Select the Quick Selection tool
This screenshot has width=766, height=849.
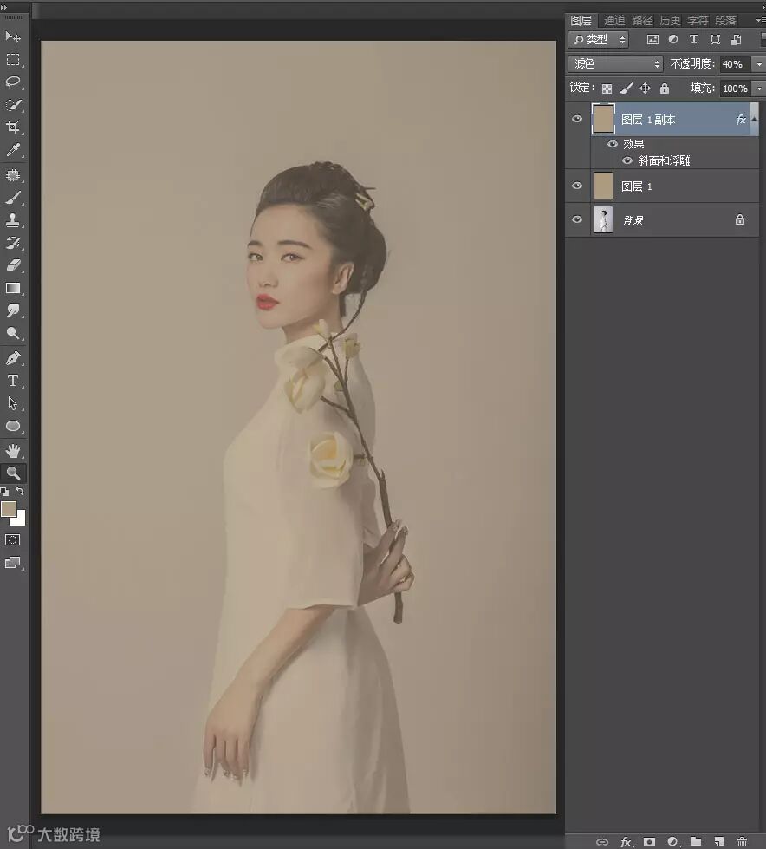(x=12, y=105)
